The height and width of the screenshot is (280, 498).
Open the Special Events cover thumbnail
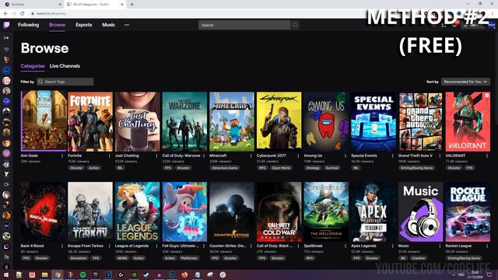click(x=373, y=121)
